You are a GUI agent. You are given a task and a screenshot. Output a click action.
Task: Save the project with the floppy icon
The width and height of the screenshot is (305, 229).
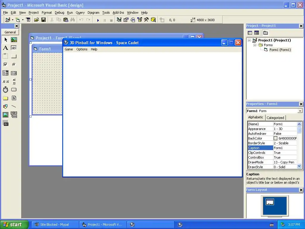click(43, 20)
